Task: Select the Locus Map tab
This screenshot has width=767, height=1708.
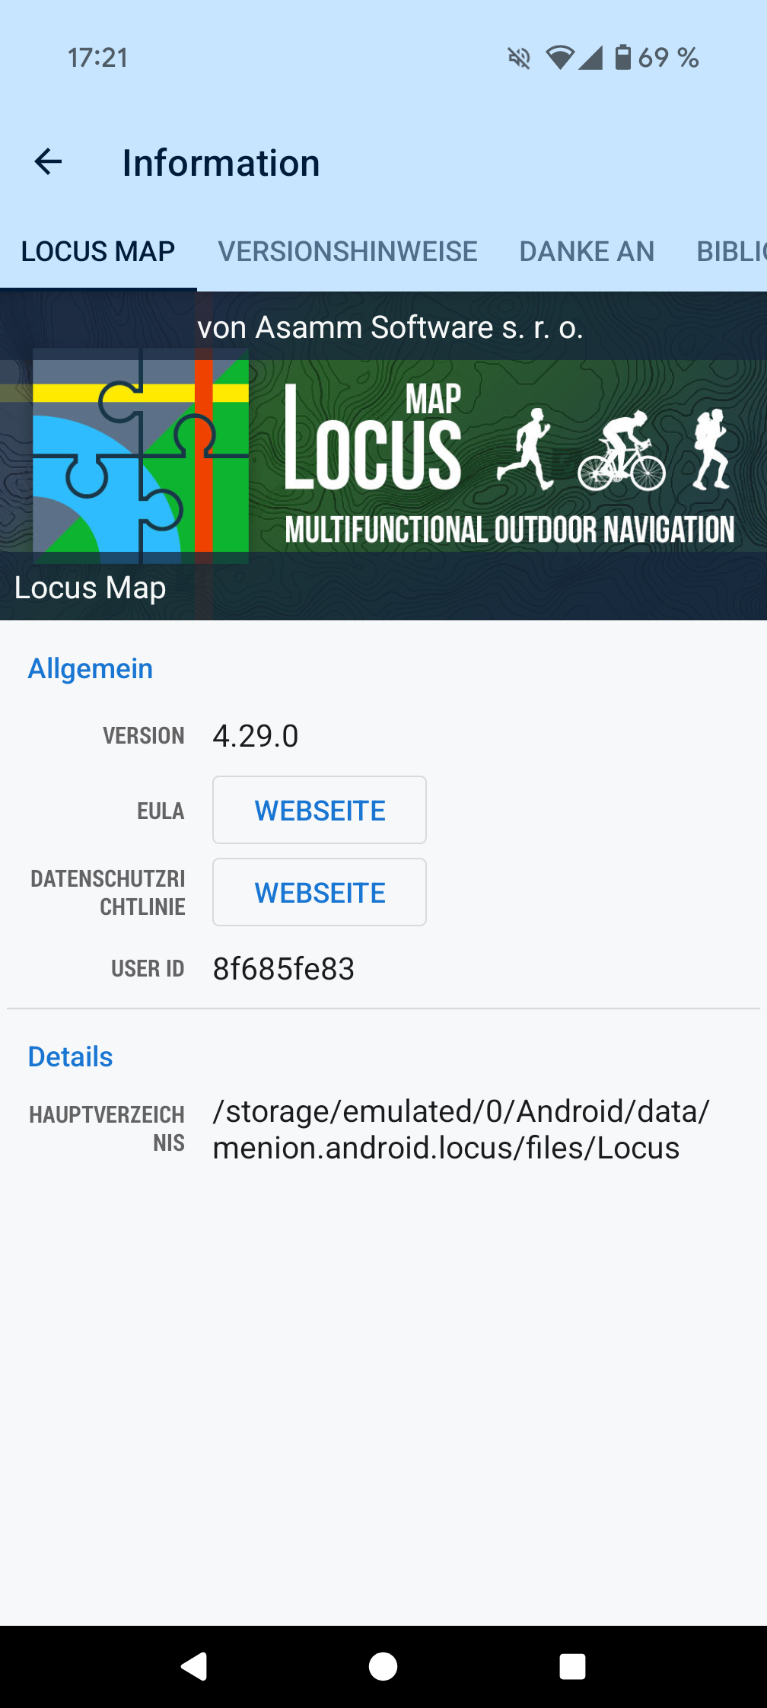Action: (x=98, y=252)
